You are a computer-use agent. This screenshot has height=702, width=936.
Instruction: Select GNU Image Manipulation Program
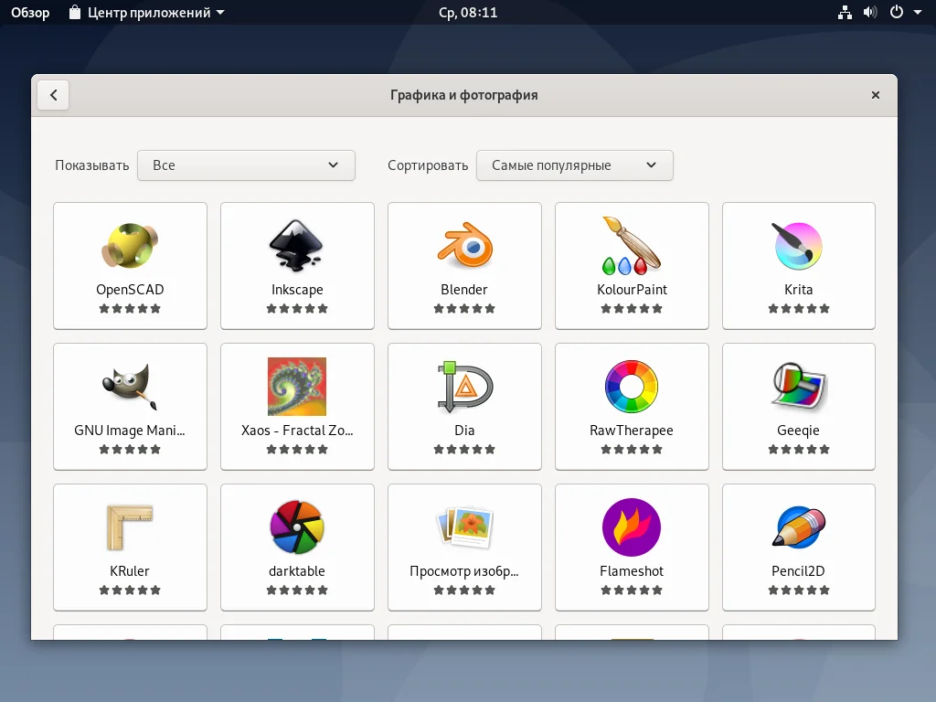pos(130,406)
